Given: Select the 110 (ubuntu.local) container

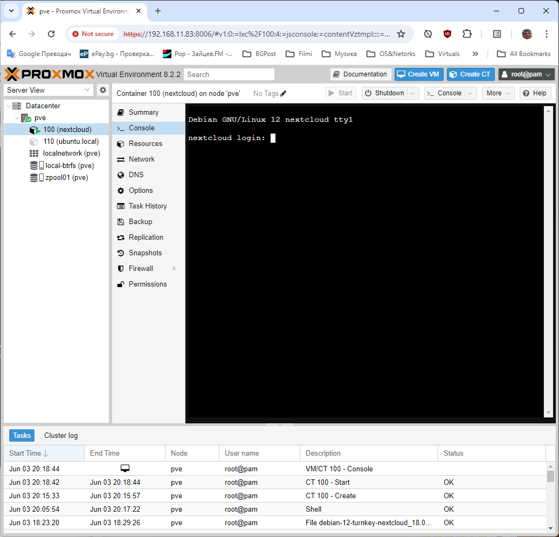Looking at the screenshot, I should click(71, 142).
